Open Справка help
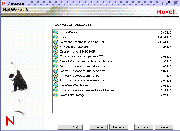Screen dimensions: 180x131 coord(119,127)
